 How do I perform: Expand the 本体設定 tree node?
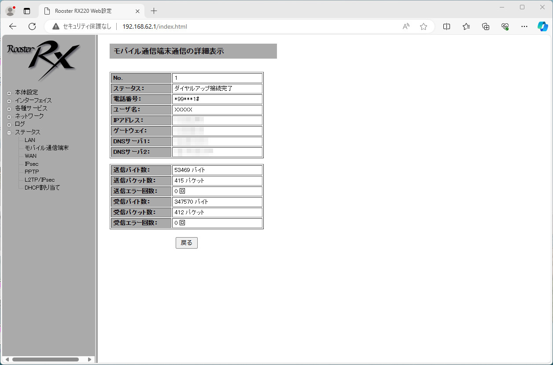coord(9,93)
